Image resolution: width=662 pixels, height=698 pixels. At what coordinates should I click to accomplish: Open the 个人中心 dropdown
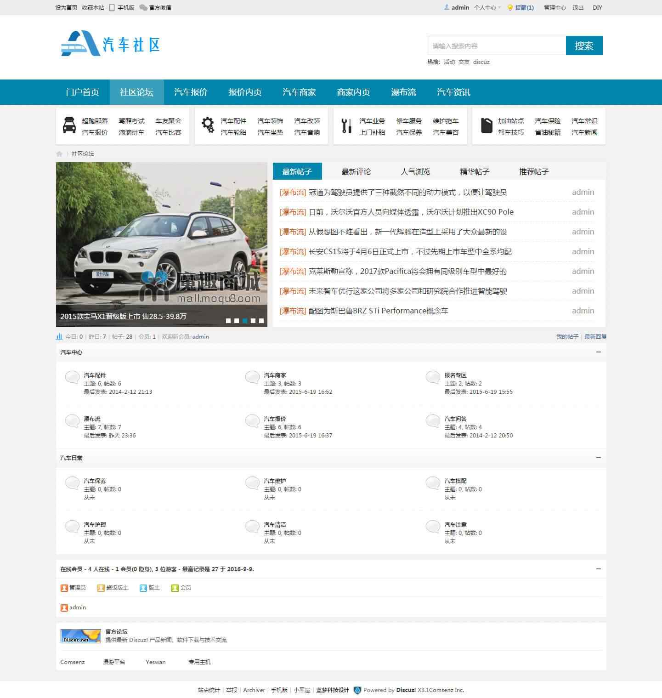tap(487, 8)
